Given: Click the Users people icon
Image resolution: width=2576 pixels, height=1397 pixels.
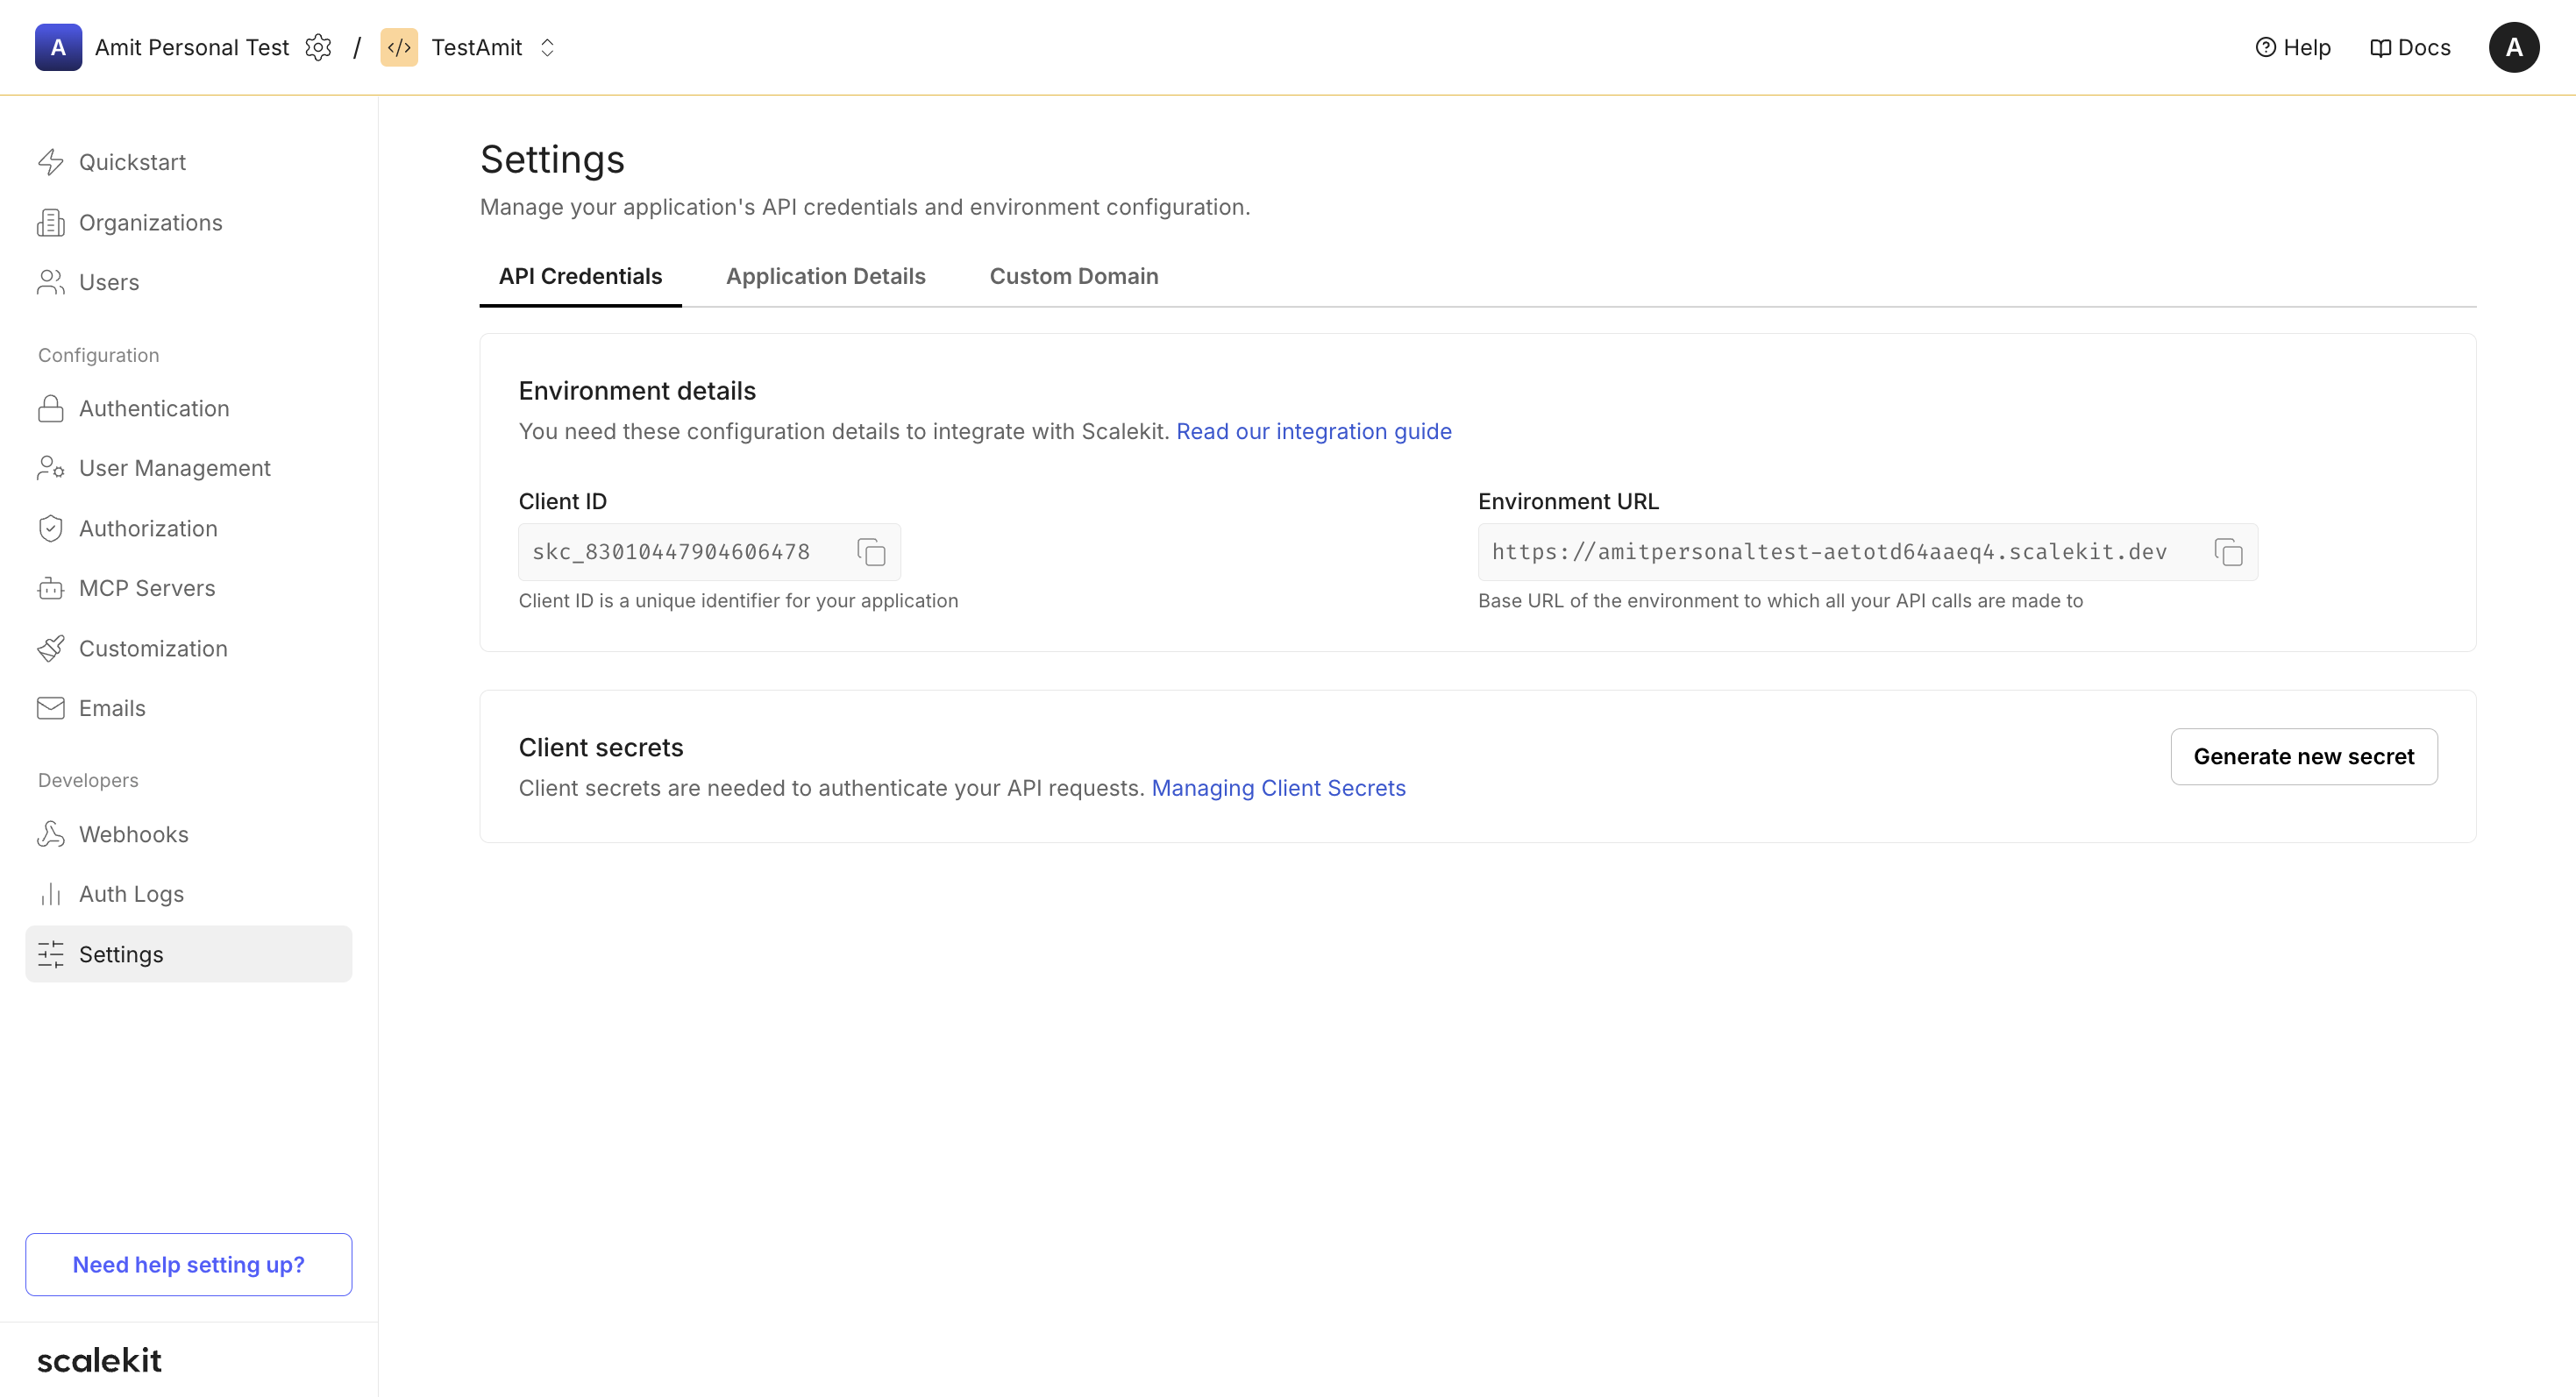Looking at the screenshot, I should click(51, 282).
